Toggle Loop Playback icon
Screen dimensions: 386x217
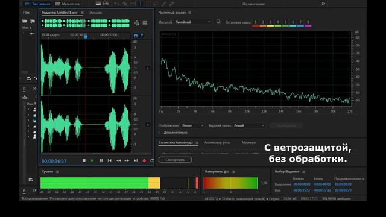click(x=152, y=161)
